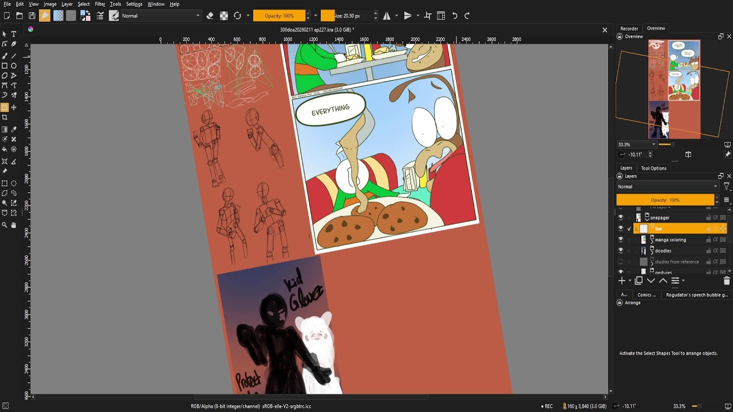Pick the Gradient tool
Screen dimensions: 733x412
click(x=5, y=129)
